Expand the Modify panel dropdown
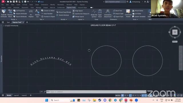The height and width of the screenshot is (103, 183). 64,19
